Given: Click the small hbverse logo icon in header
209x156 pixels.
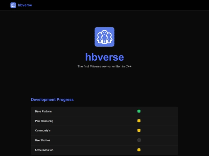Looking at the screenshot, I should click(13, 5).
